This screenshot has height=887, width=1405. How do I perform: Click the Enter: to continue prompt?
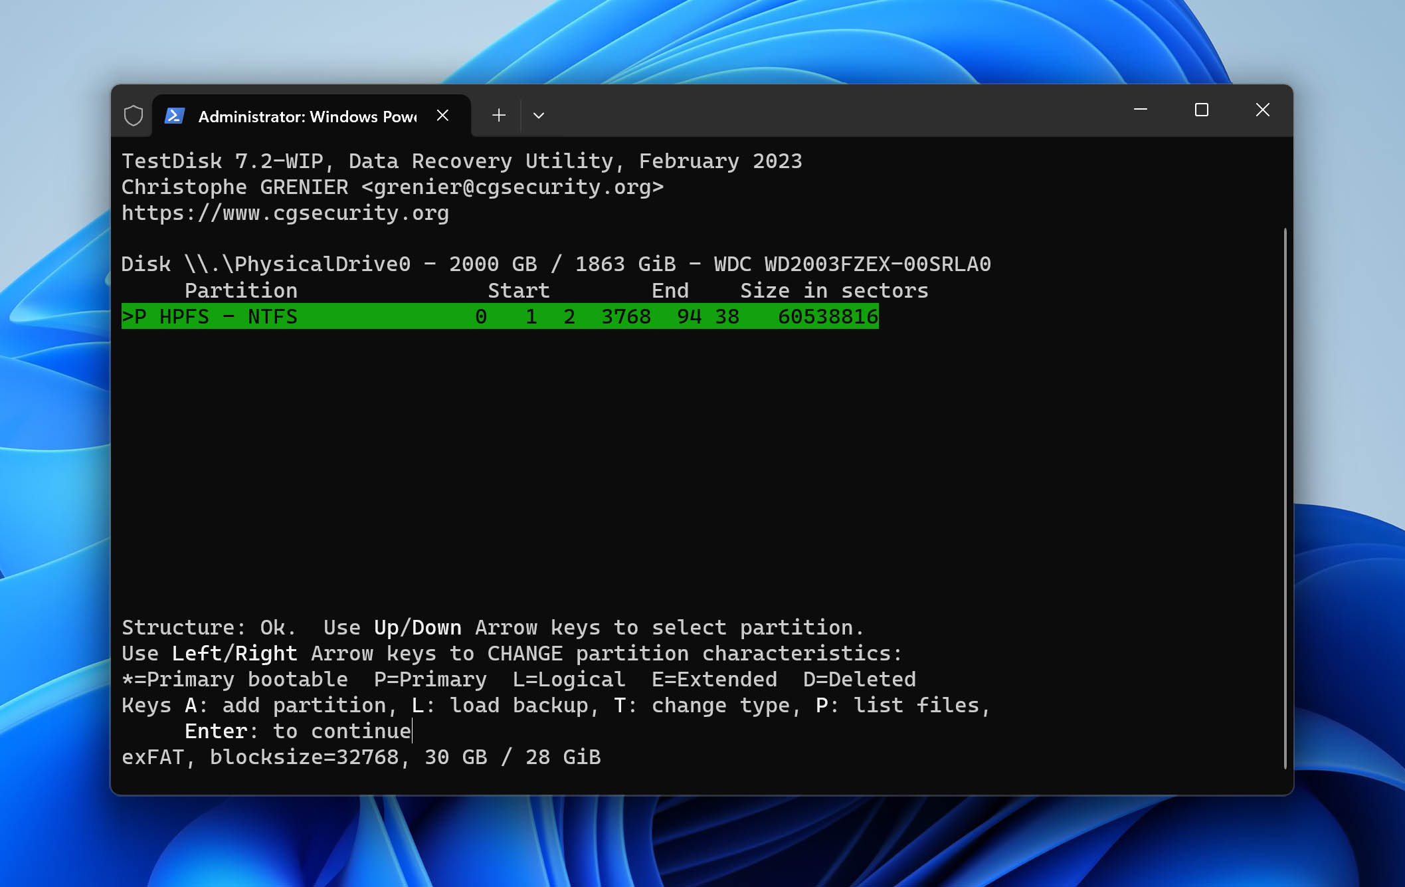pyautogui.click(x=298, y=731)
